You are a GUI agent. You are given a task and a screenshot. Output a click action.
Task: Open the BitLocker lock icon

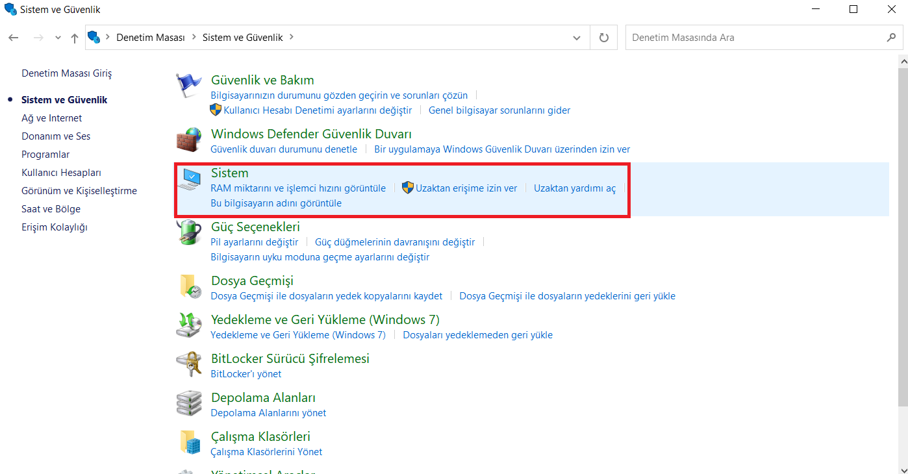(190, 365)
